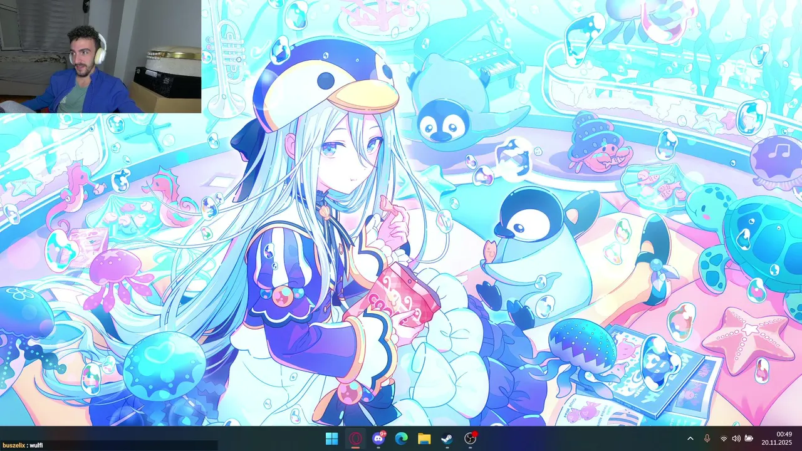This screenshot has height=451, width=802.
Task: Open Opera GX browser from taskbar
Action: pyautogui.click(x=355, y=438)
